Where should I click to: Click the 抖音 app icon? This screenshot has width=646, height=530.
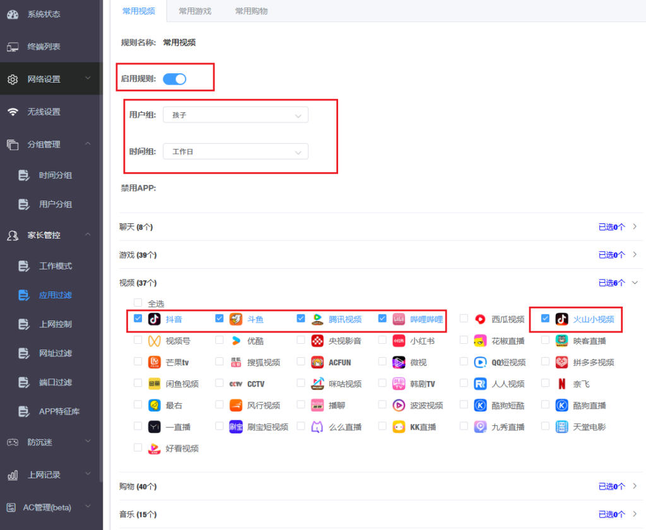tap(155, 319)
